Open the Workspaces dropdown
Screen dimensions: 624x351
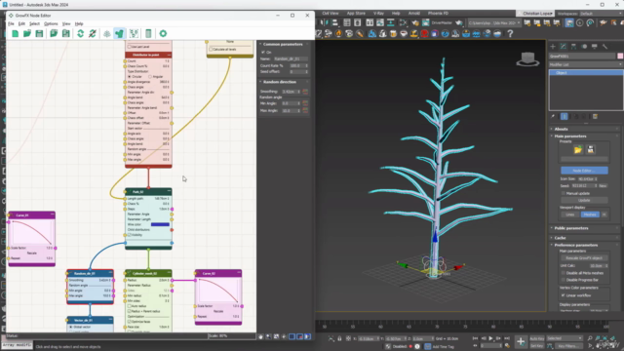pyautogui.click(x=600, y=14)
